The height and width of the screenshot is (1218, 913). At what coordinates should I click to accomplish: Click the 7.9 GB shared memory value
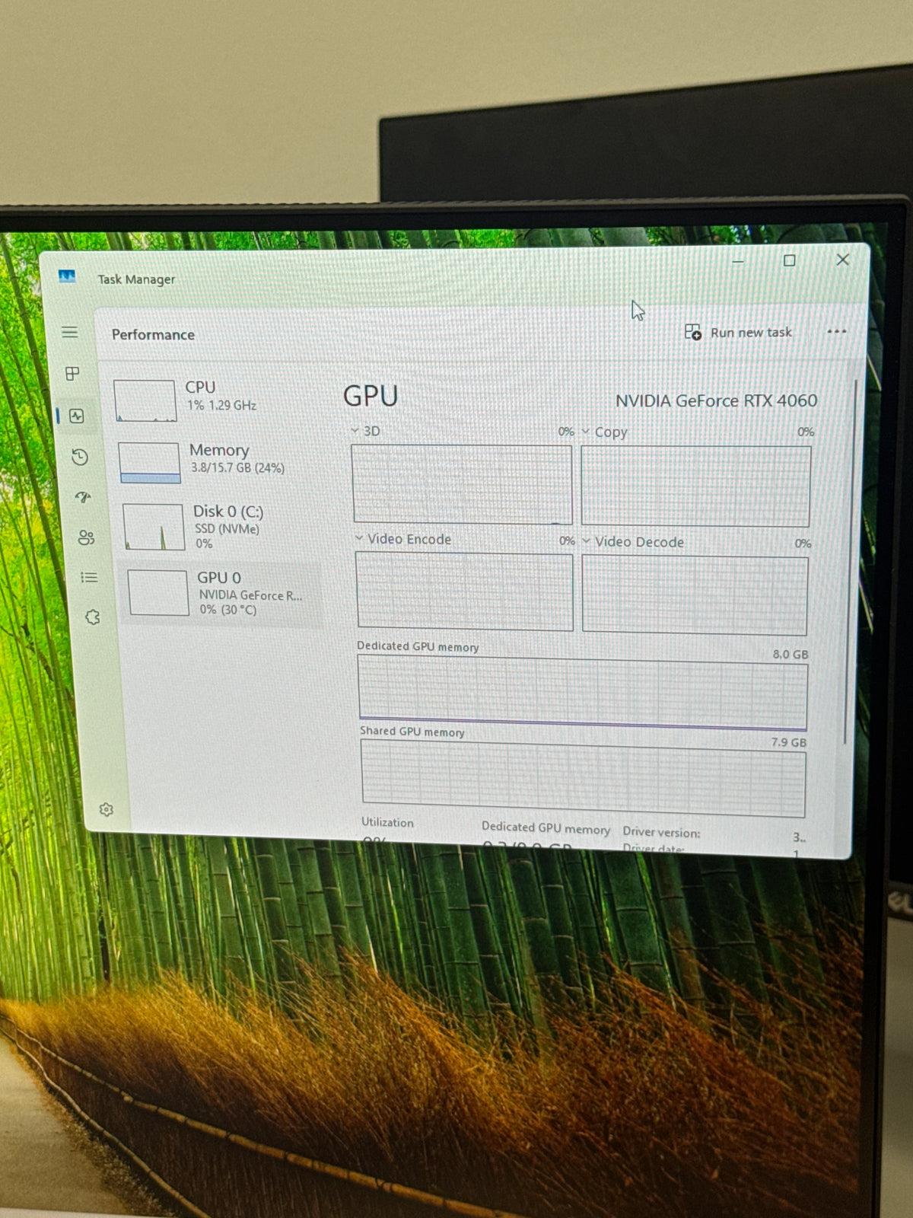click(x=788, y=741)
